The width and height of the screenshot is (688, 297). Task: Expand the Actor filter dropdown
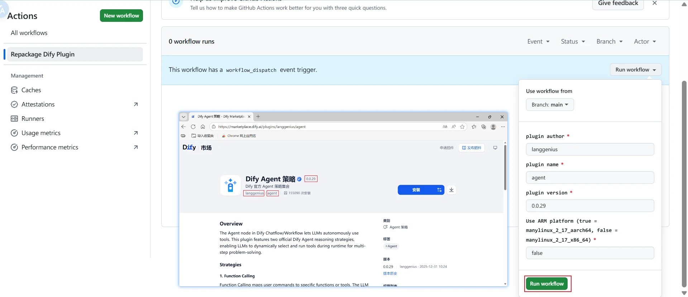click(x=645, y=41)
